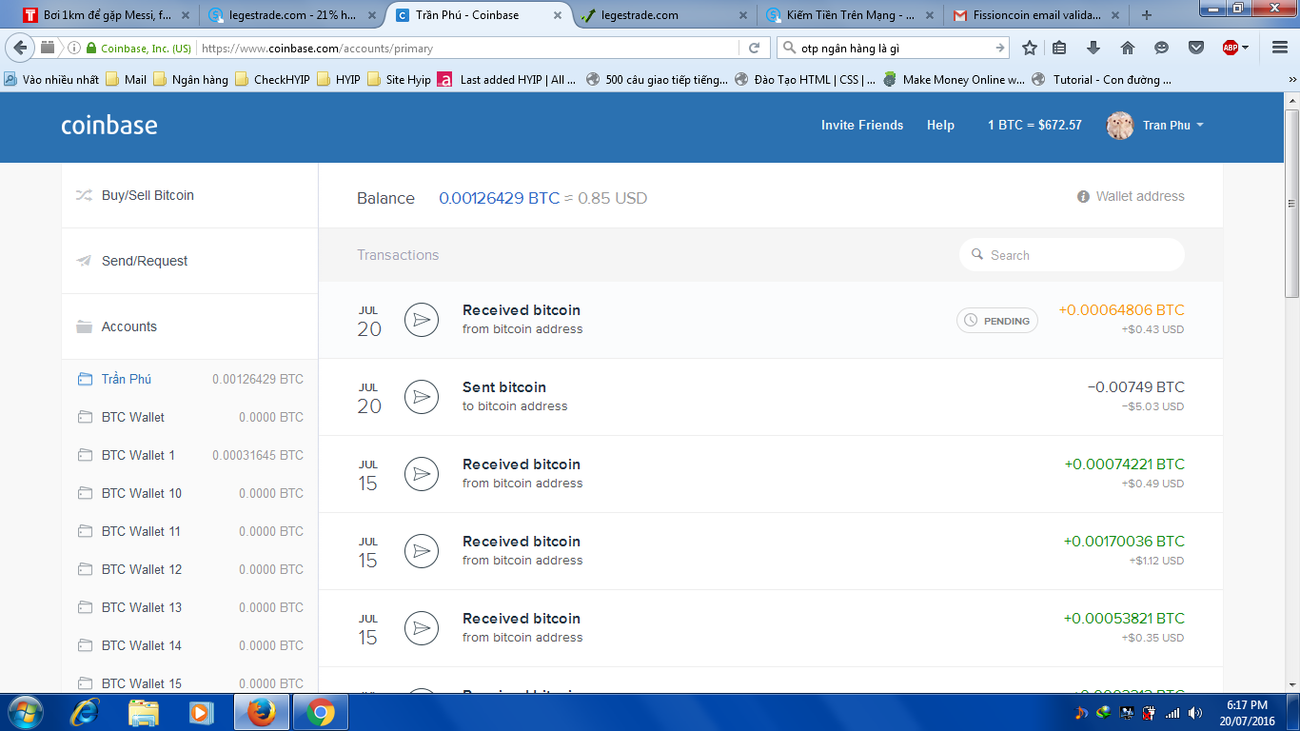Open Windows Explorer from the taskbar

144,712
